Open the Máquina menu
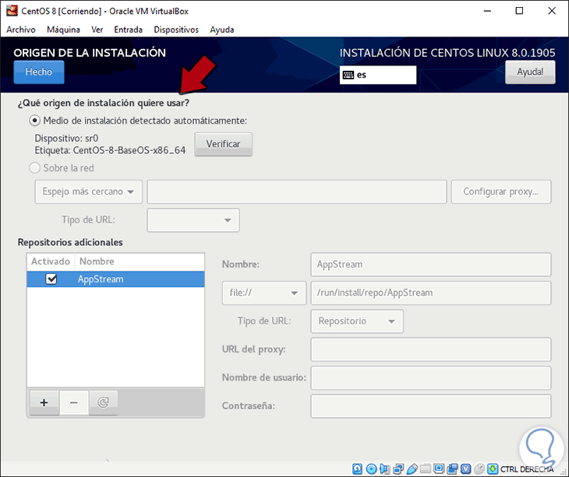The height and width of the screenshot is (477, 569). coord(63,30)
